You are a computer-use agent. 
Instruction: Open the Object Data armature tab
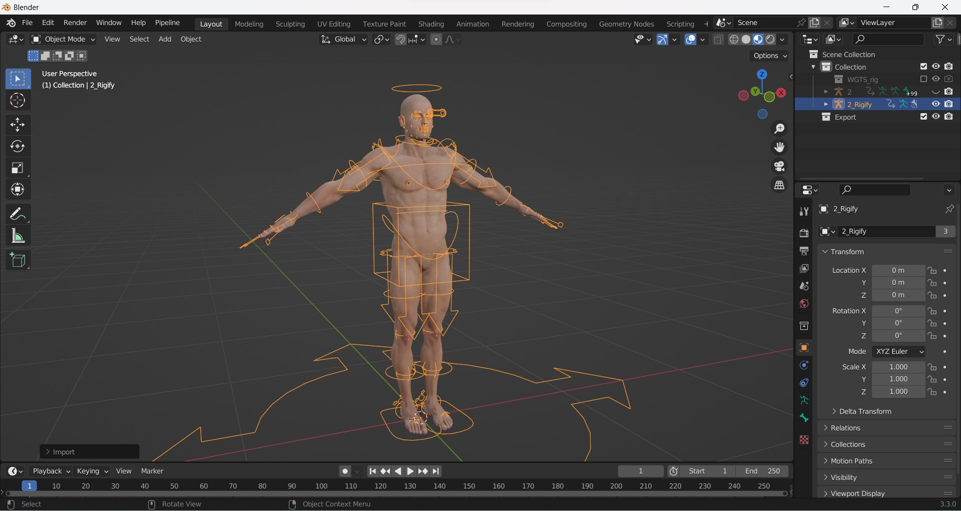(x=804, y=400)
